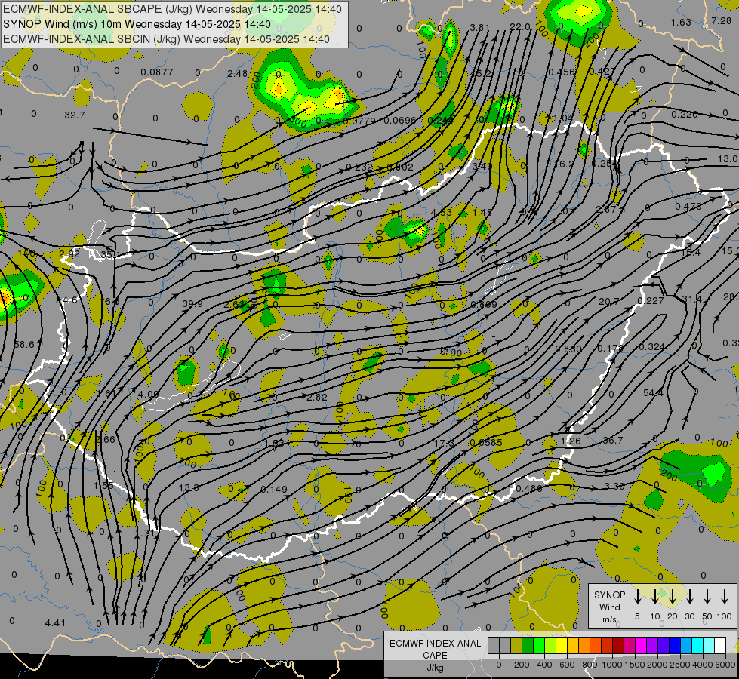This screenshot has height=679, width=739.
Task: Click the 20 m/s wind arrow in legend
Action: (672, 596)
